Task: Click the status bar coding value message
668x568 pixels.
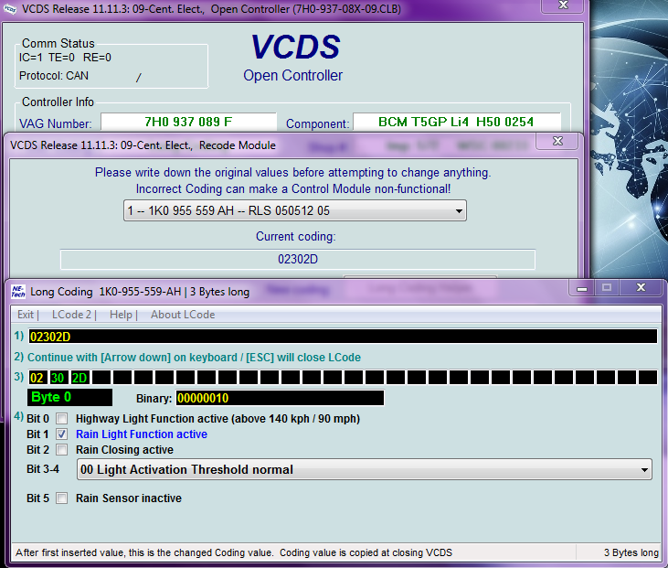Action: pyautogui.click(x=234, y=552)
